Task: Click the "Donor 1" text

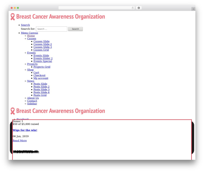Action: pyautogui.click(x=18, y=121)
